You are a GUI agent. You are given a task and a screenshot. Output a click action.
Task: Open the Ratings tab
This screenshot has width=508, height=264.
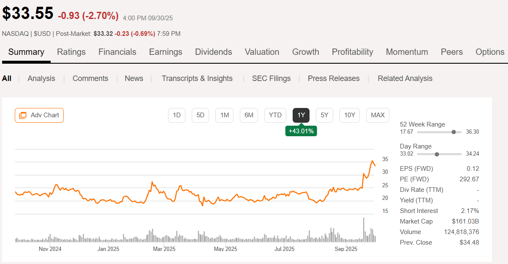pos(71,52)
